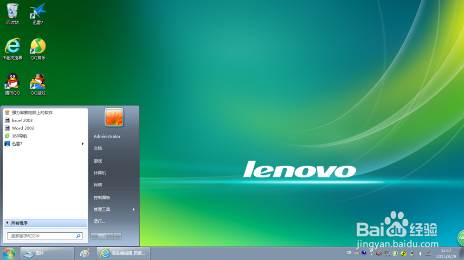Open the 腾讯QQ desktop shortcut
464x260 pixels.
13,84
